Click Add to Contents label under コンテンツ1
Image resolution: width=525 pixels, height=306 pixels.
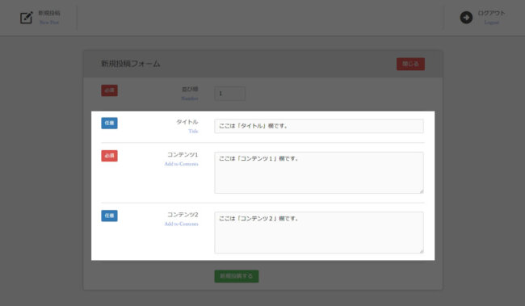[x=181, y=164]
